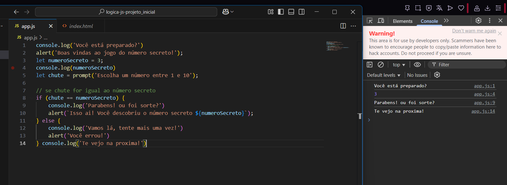Click the "Parabens! ou foi sorte?" console message
This screenshot has width=507, height=185.
click(x=404, y=102)
